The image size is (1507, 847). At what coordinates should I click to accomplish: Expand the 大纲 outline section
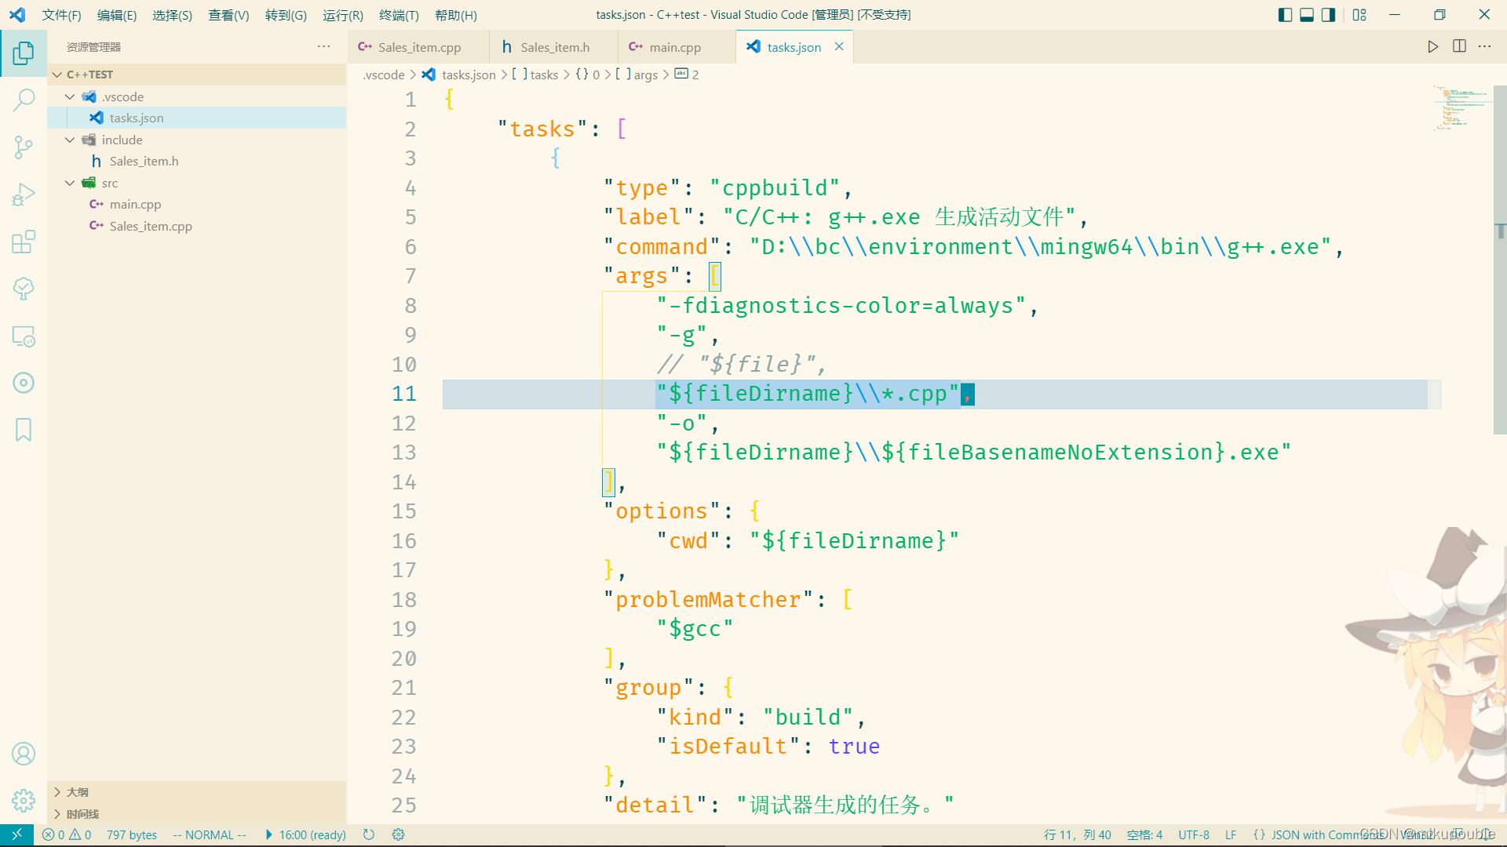pyautogui.click(x=77, y=792)
